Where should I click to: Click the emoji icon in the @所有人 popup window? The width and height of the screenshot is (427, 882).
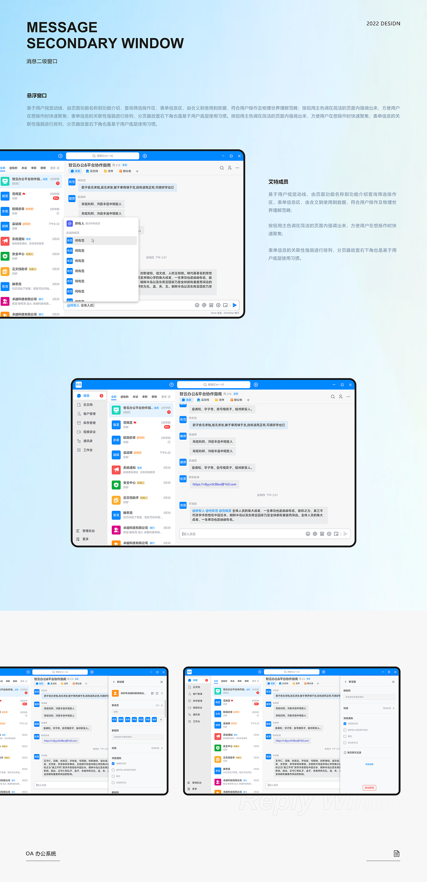click(197, 305)
